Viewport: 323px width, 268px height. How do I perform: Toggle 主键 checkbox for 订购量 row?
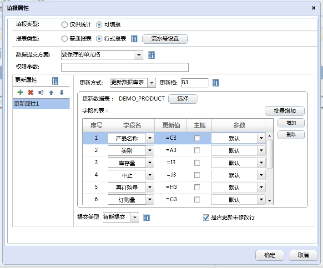pyautogui.click(x=197, y=199)
